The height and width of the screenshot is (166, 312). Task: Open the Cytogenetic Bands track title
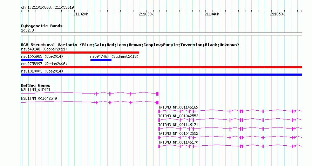click(x=42, y=26)
